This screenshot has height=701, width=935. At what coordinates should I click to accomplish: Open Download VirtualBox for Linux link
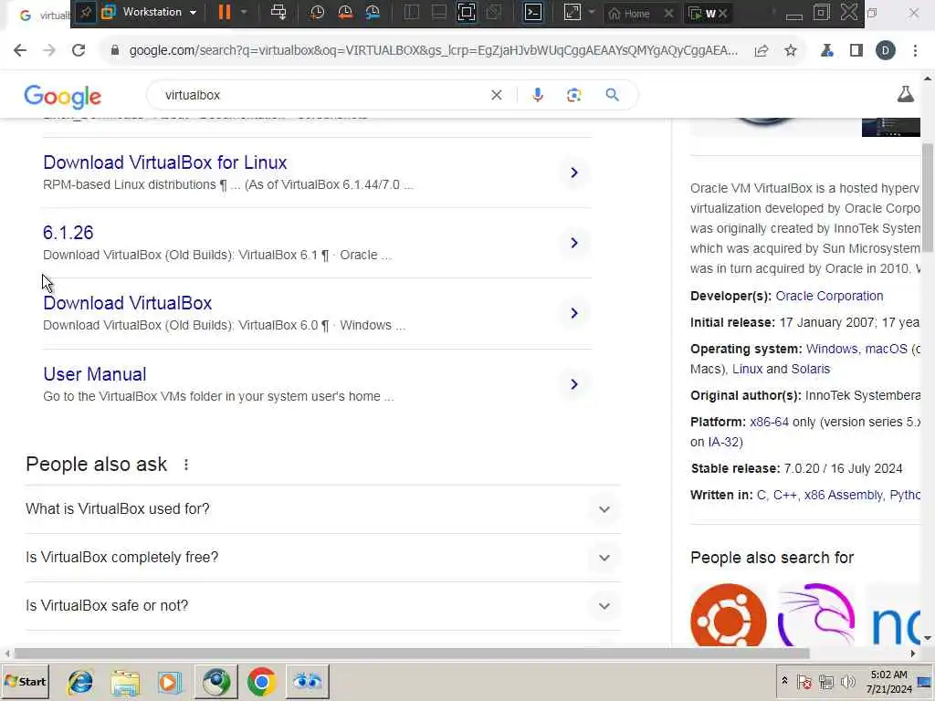[x=165, y=162]
